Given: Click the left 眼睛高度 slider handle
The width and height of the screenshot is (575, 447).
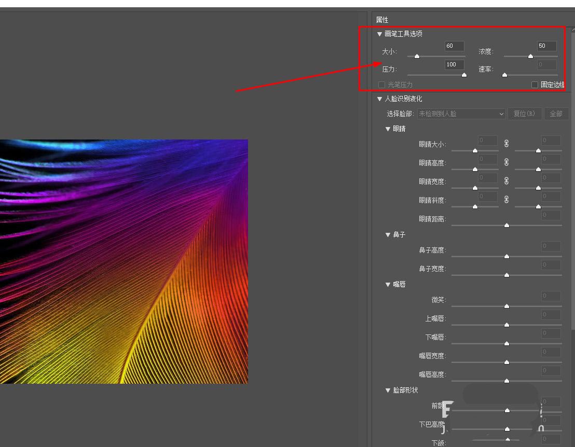Looking at the screenshot, I should tap(475, 169).
